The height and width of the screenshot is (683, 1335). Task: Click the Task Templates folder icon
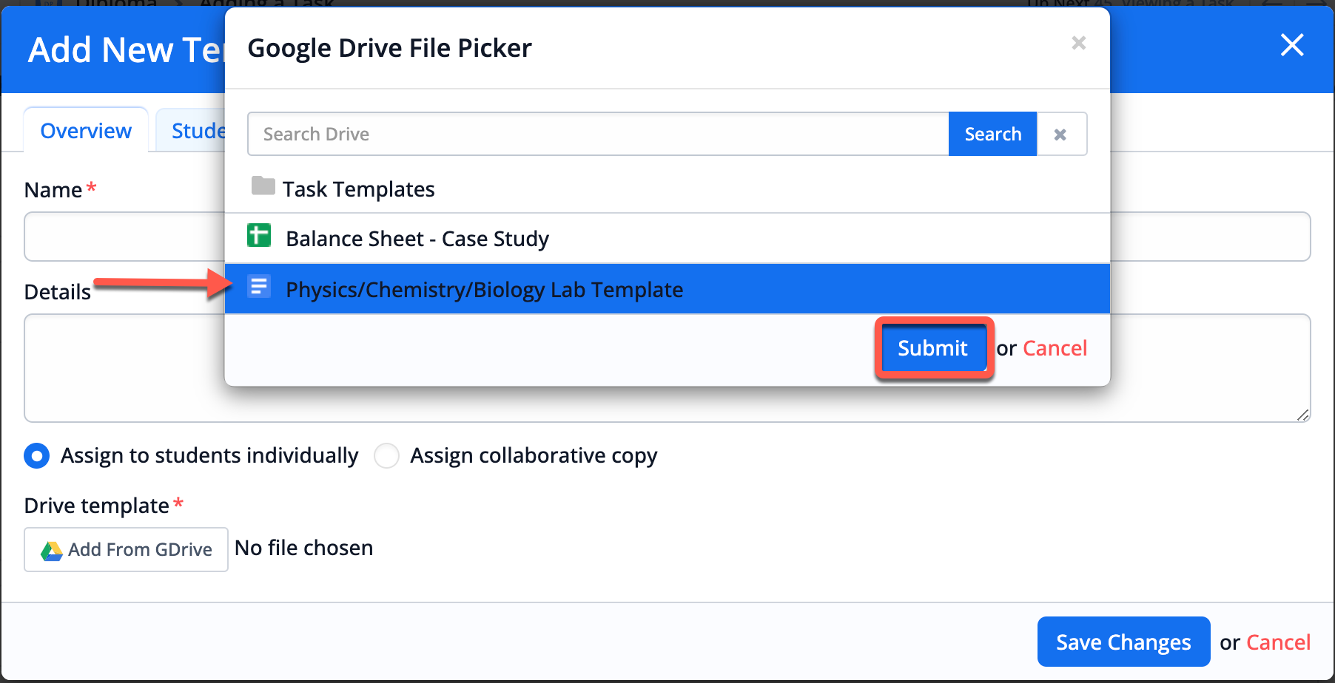263,186
